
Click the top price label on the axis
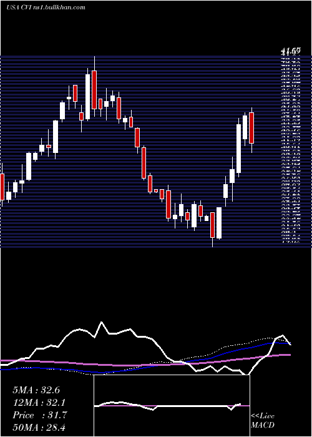pyautogui.click(x=291, y=51)
